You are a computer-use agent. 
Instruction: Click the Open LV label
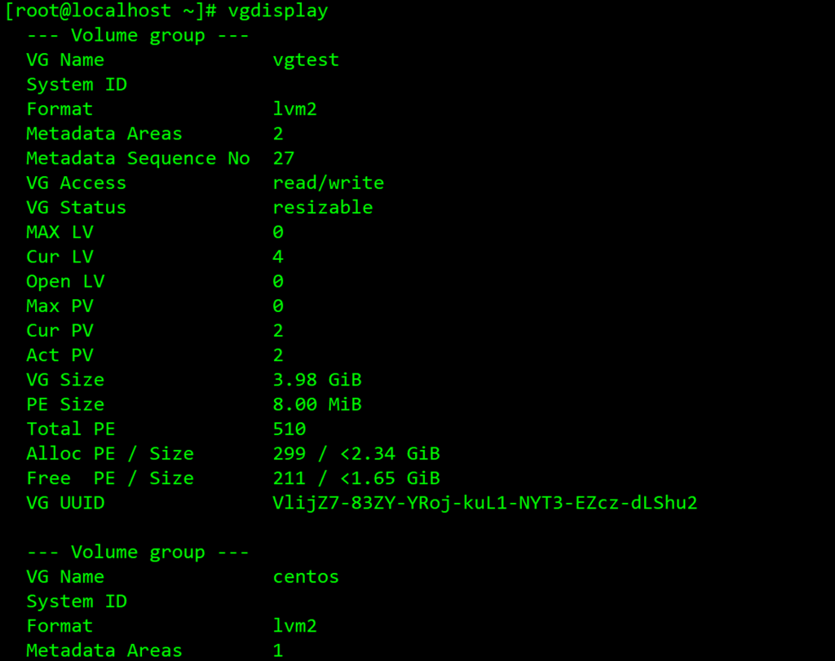click(65, 281)
